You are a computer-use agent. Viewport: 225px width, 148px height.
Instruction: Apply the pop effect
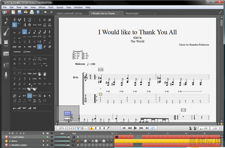click(x=35, y=74)
